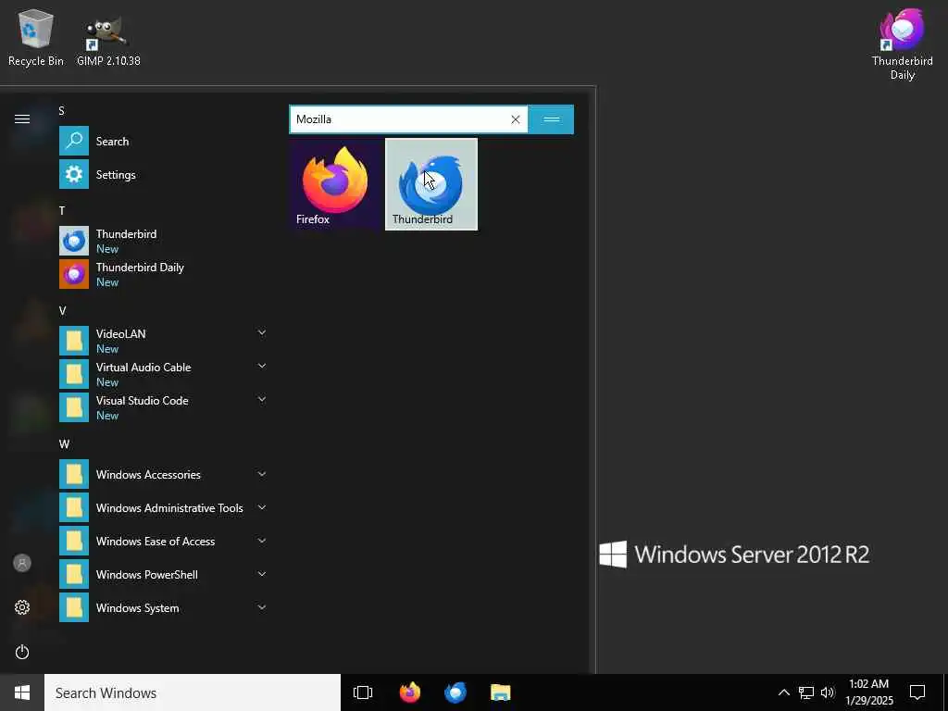Image resolution: width=948 pixels, height=711 pixels.
Task: Launch the Thunderbird tile in Mozilla group
Action: pyautogui.click(x=431, y=184)
